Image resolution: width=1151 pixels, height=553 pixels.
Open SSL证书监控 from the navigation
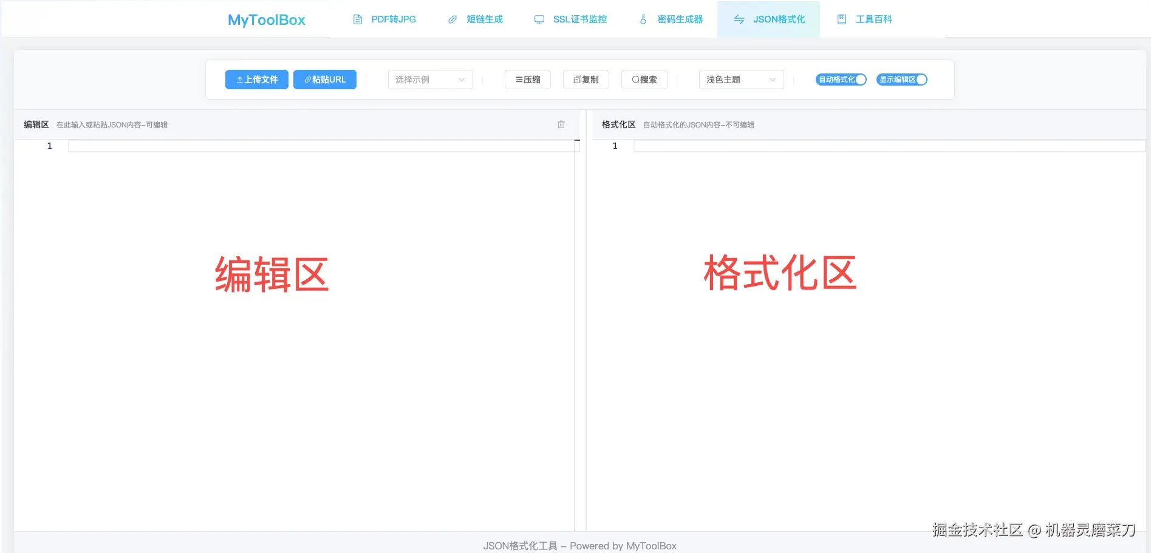coord(571,19)
